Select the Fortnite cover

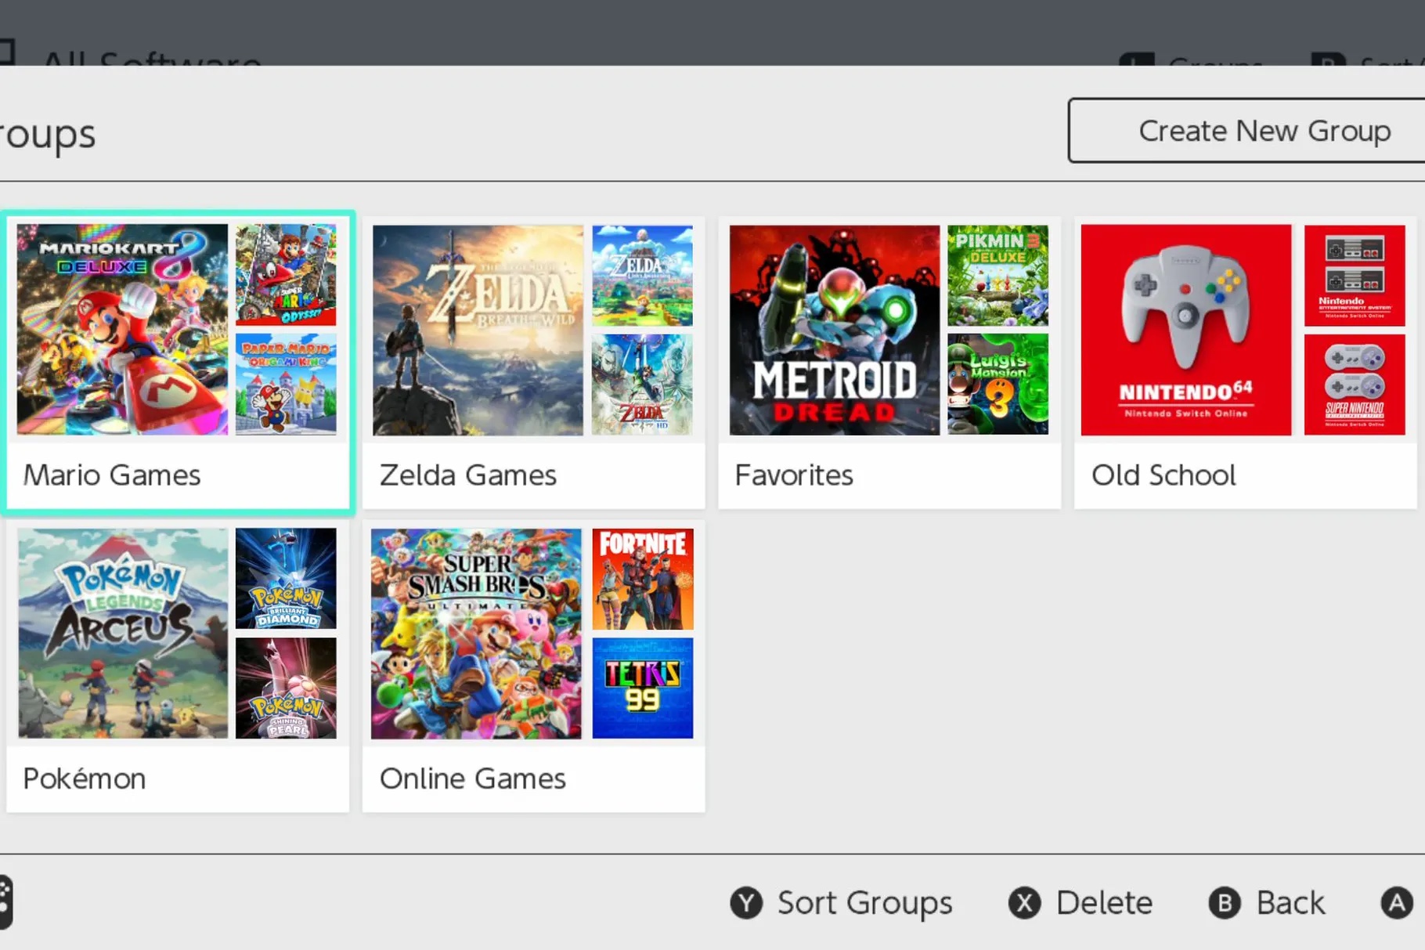click(643, 579)
